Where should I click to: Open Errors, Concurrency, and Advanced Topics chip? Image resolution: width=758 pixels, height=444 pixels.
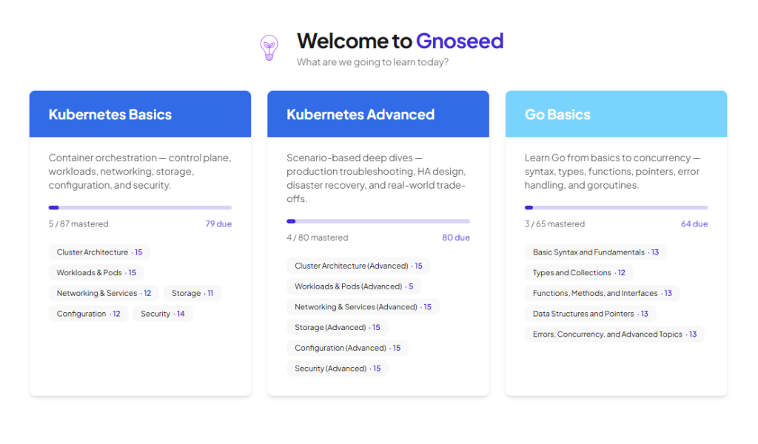(x=614, y=334)
